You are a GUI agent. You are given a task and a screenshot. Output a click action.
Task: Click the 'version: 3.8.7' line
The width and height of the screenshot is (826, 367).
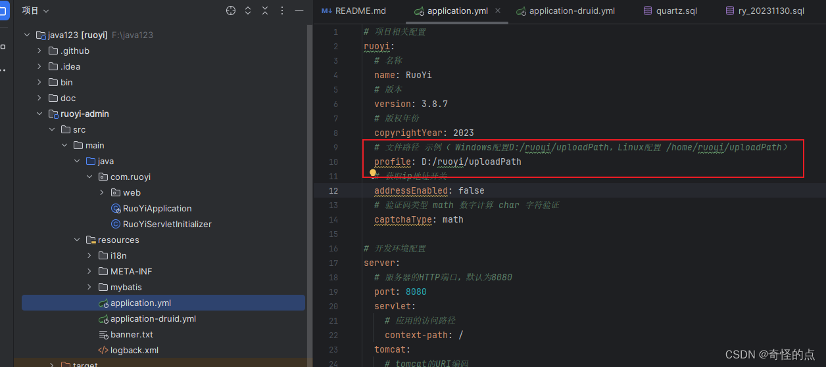[x=411, y=104]
